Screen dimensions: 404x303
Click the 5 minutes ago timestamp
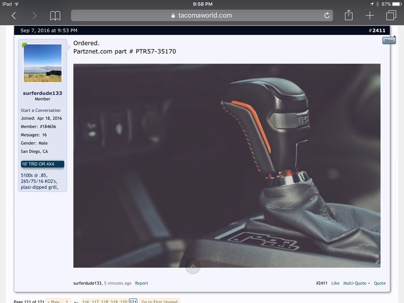click(x=118, y=283)
